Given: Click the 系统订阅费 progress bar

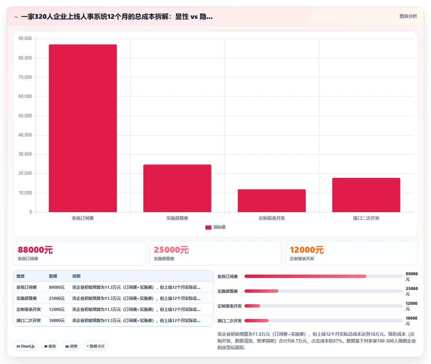Looking at the screenshot, I should coord(324,276).
